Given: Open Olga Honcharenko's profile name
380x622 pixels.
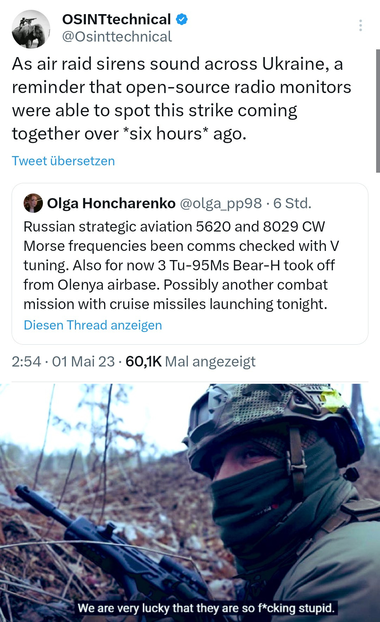Looking at the screenshot, I should (x=111, y=203).
